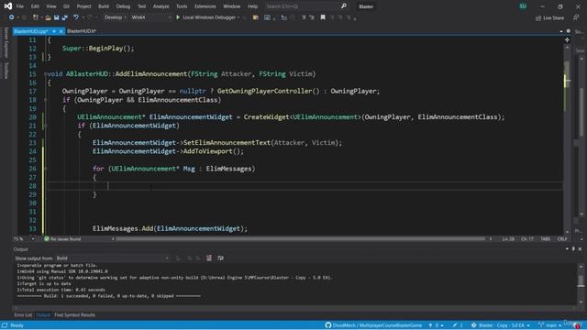Viewport: 587px width, 330px height.
Task: Open the Output window position dropdown
Action: click(x=567, y=248)
